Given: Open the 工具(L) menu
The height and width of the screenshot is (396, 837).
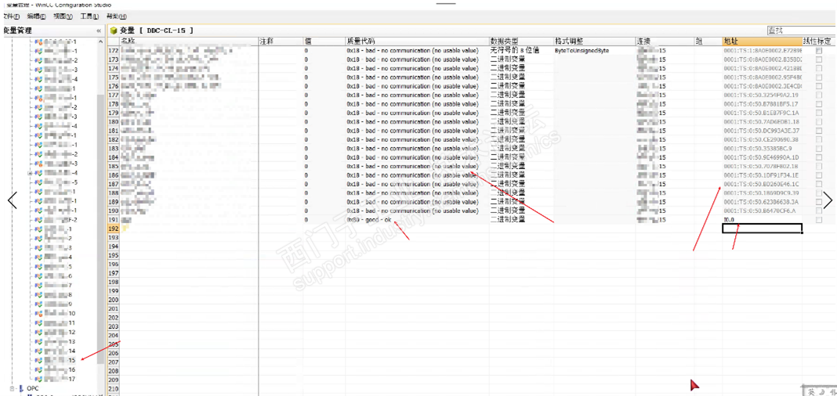Looking at the screenshot, I should [x=89, y=16].
